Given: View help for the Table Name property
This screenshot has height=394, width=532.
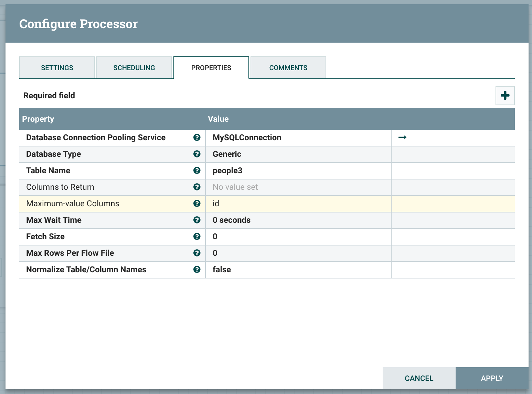Looking at the screenshot, I should [197, 171].
